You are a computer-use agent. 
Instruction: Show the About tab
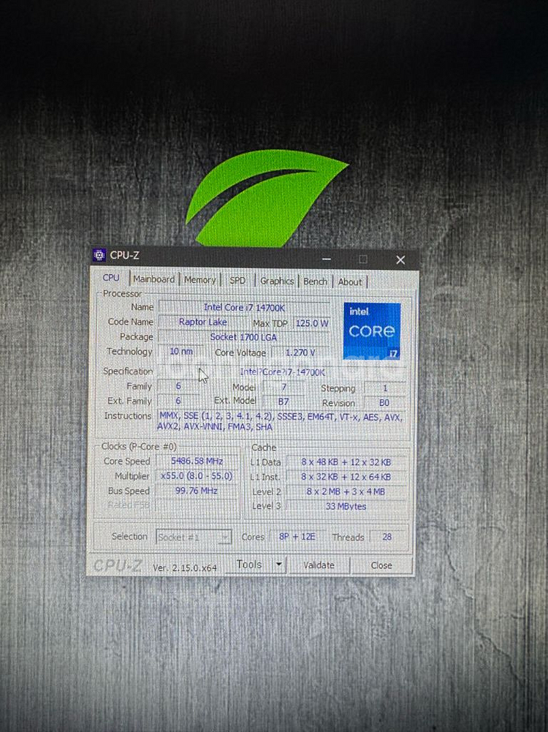click(x=349, y=282)
